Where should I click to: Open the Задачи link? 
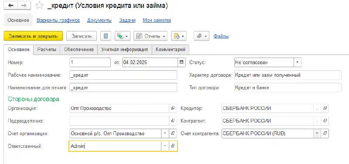click(x=127, y=20)
